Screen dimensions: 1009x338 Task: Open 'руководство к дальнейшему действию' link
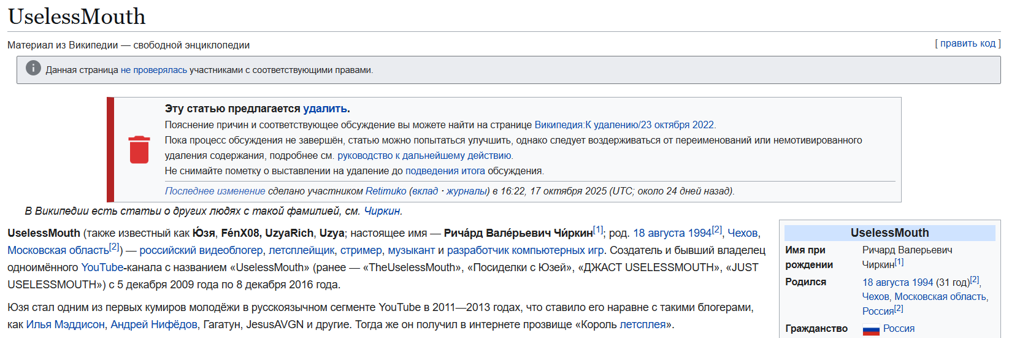click(x=424, y=156)
